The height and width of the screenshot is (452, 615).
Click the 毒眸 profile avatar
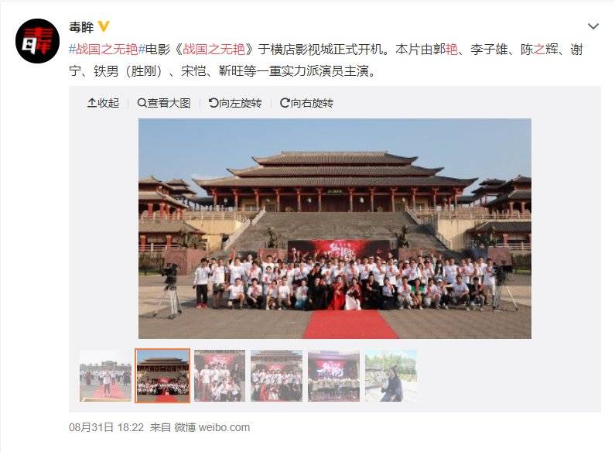pos(37,41)
